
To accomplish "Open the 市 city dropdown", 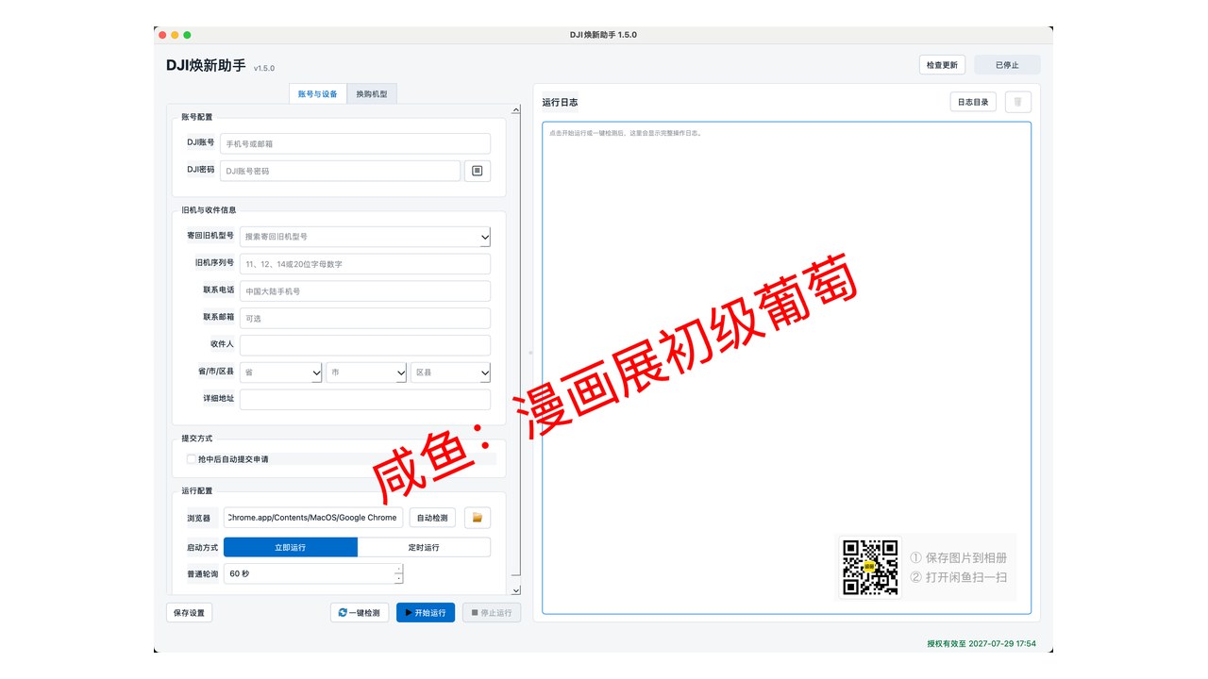I will (x=366, y=373).
